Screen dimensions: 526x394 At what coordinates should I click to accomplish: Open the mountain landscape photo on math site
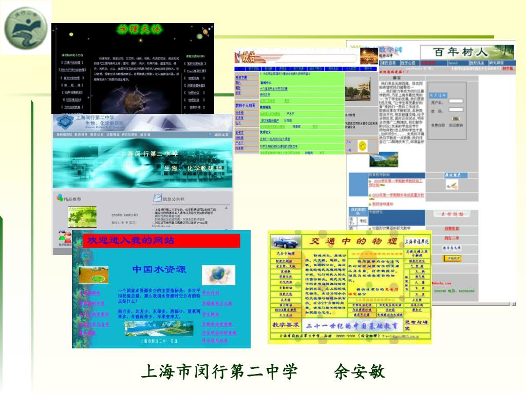click(384, 160)
